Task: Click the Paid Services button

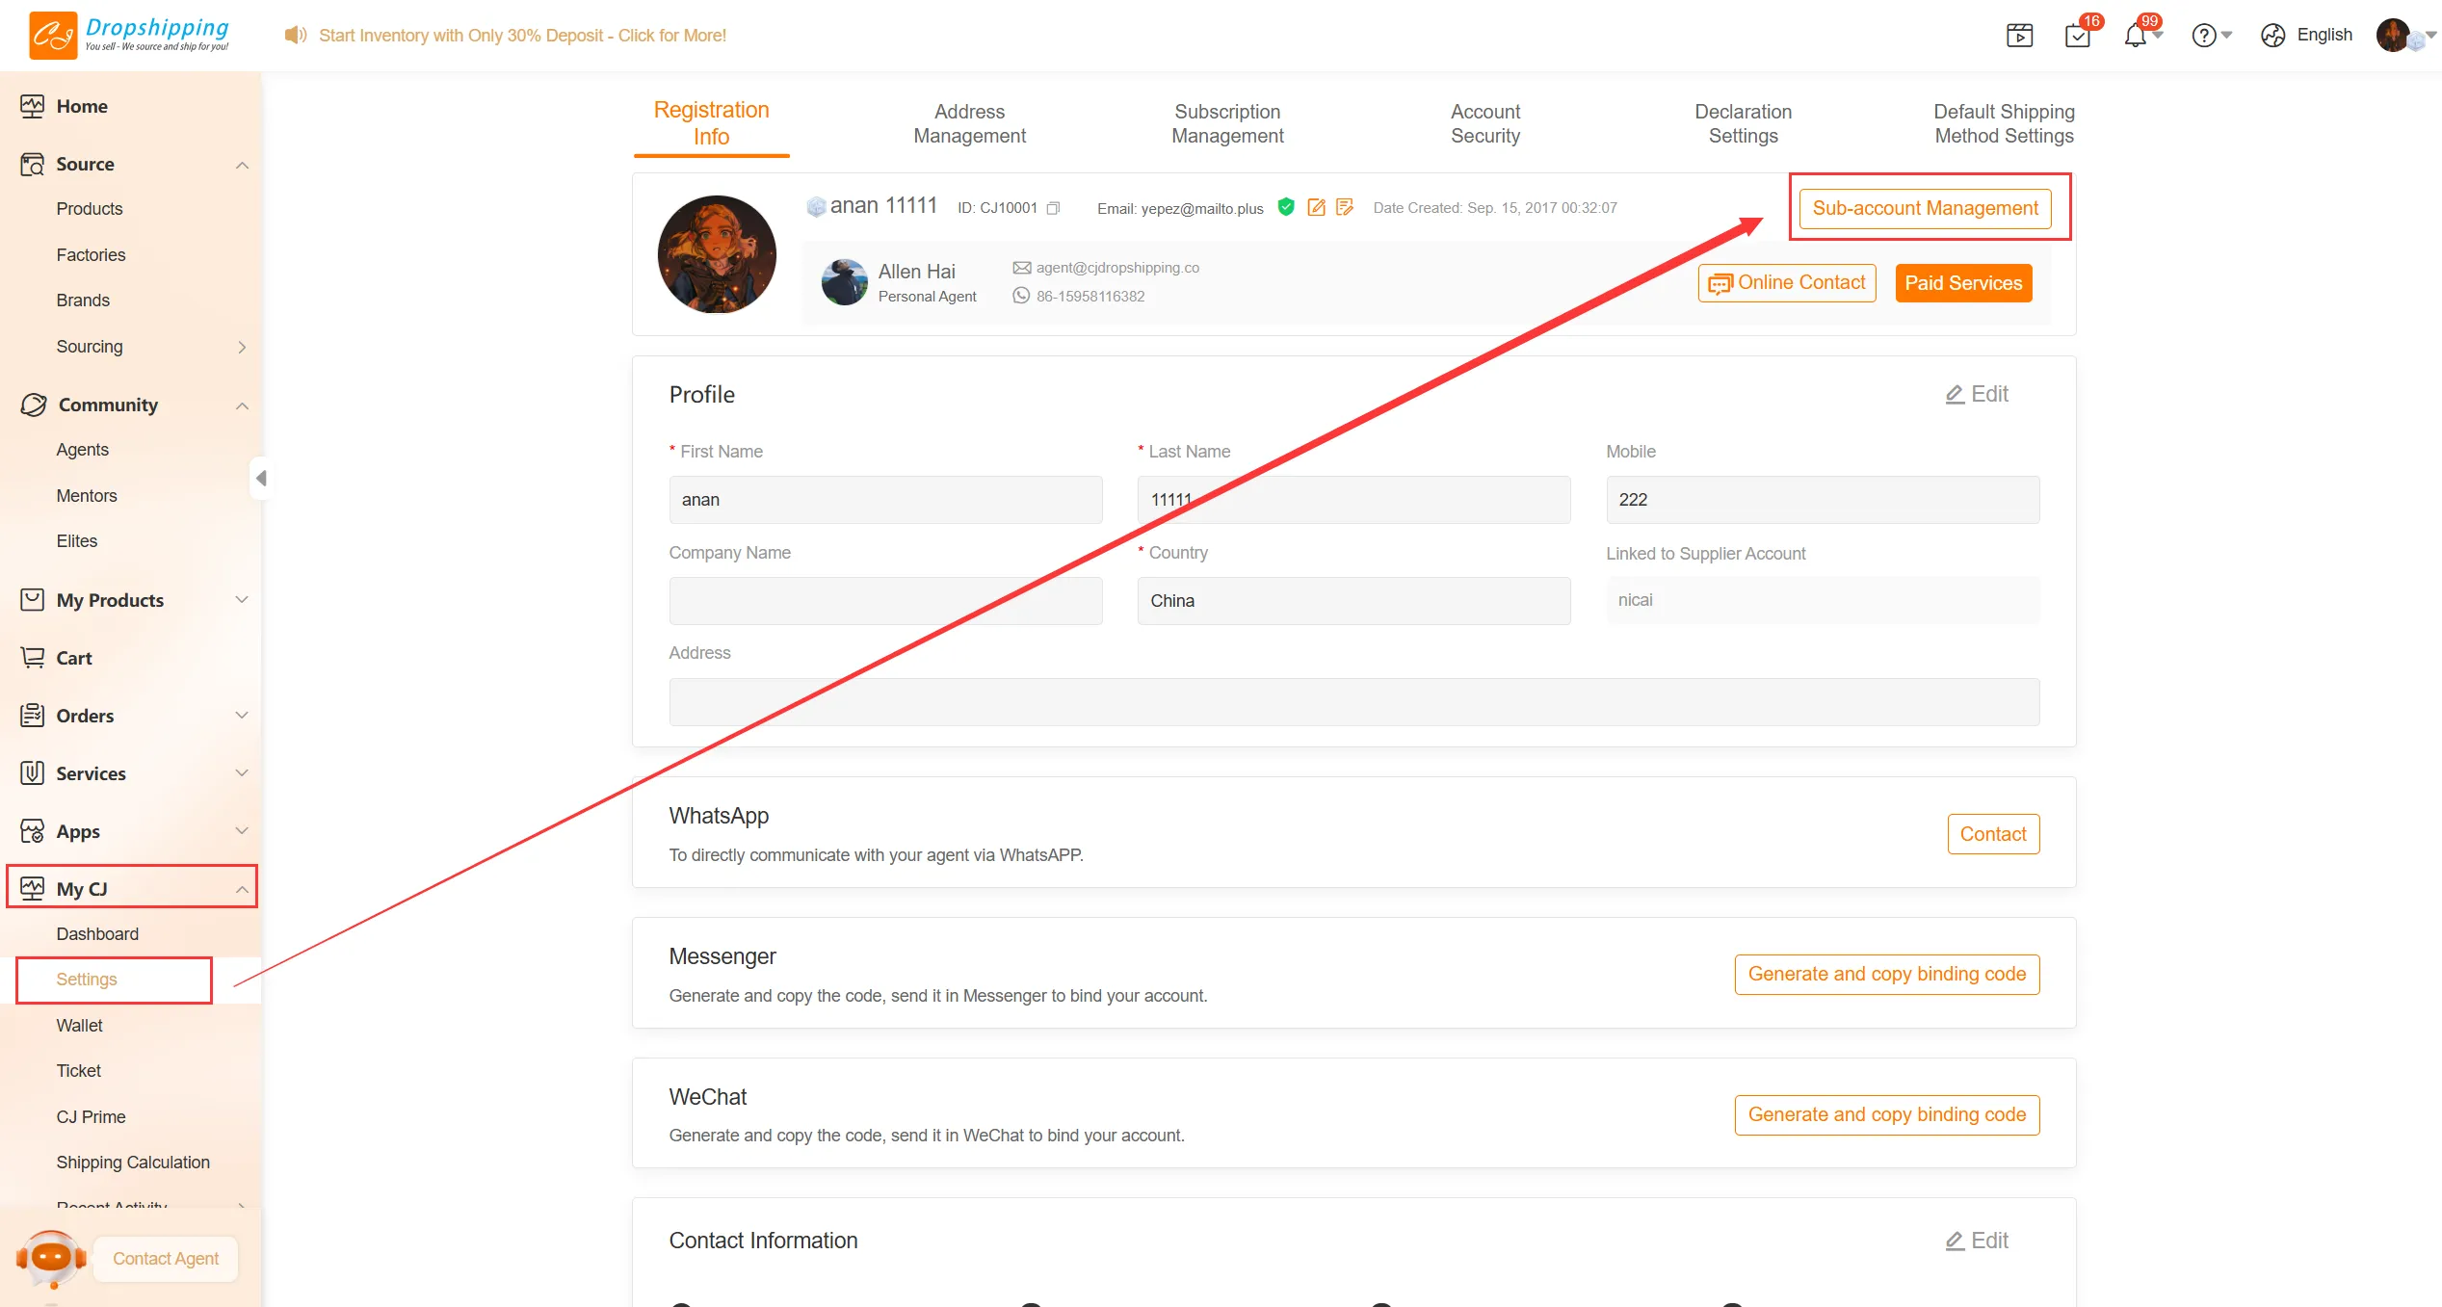Action: 1963,283
